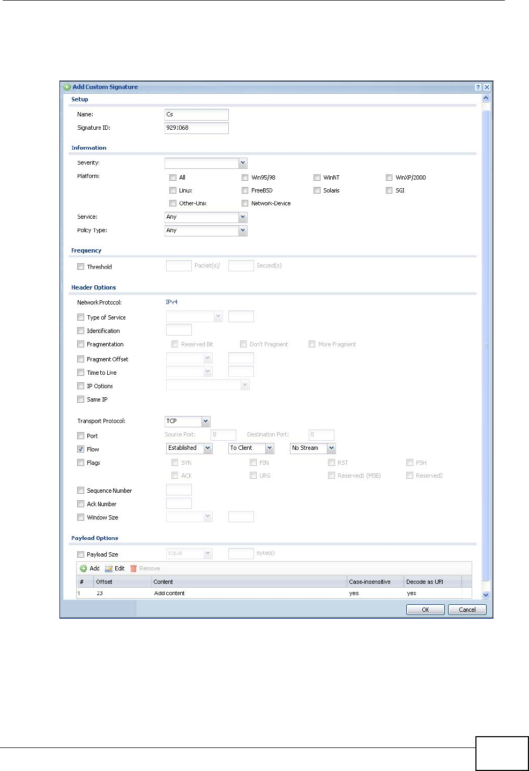Click the Add content icon
The width and height of the screenshot is (529, 771).
point(84,568)
